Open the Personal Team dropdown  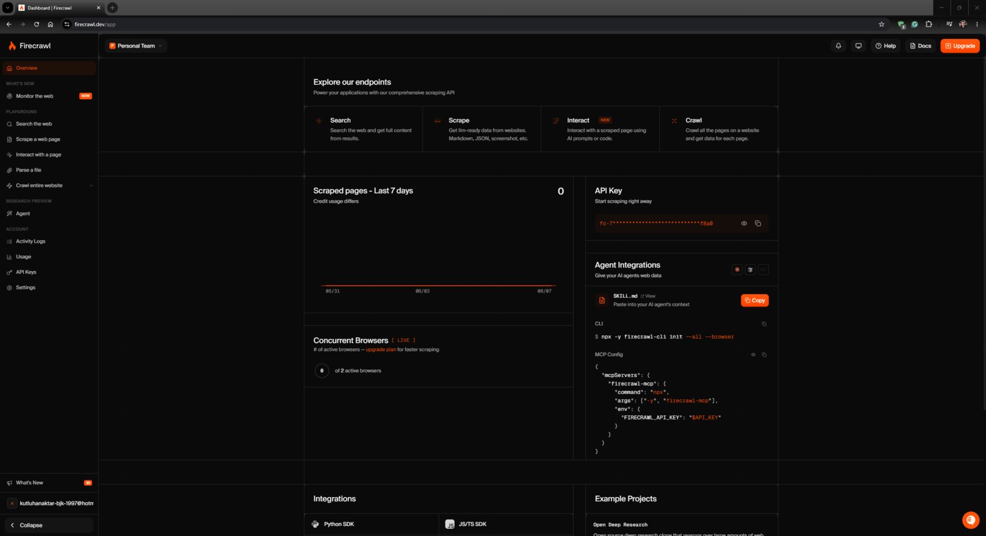(x=136, y=46)
